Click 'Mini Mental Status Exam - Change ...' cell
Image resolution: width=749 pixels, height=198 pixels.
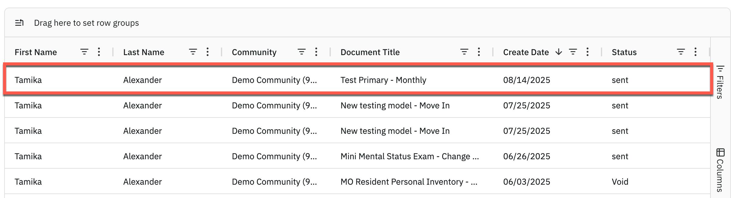click(410, 156)
